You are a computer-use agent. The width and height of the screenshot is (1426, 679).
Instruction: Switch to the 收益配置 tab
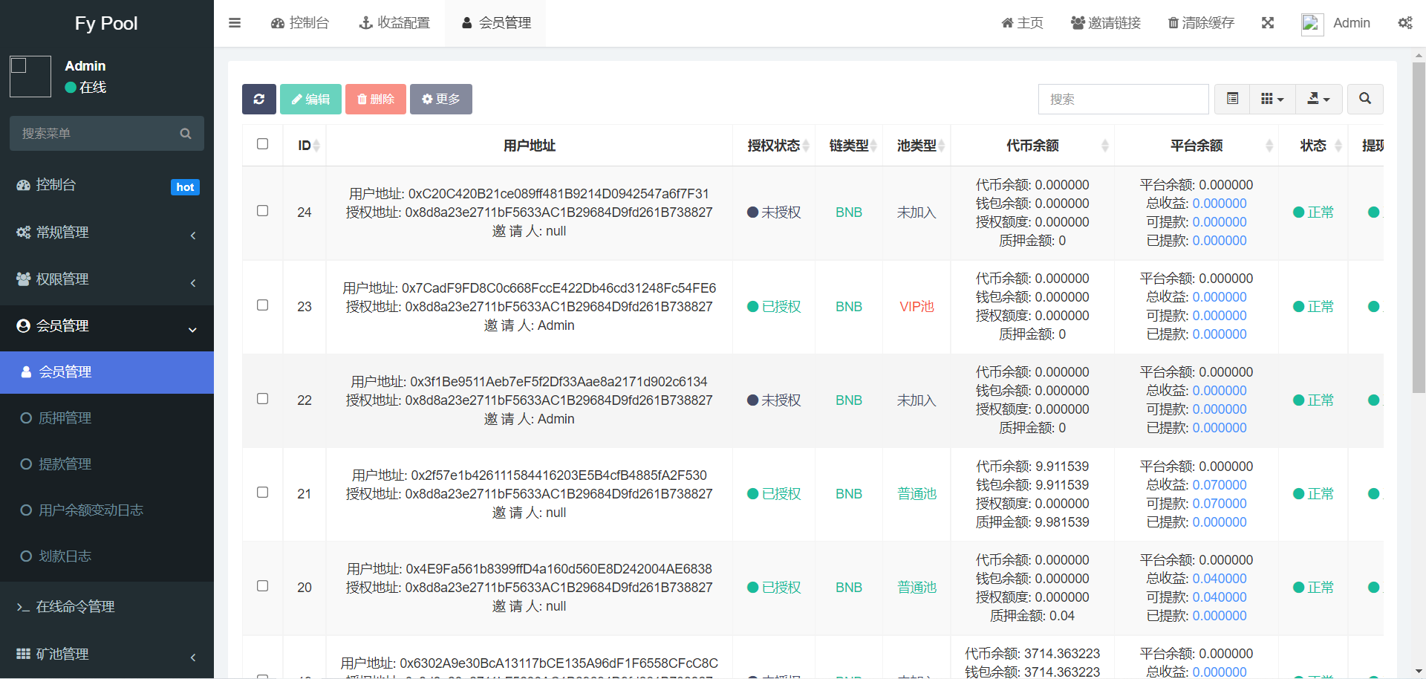(394, 23)
